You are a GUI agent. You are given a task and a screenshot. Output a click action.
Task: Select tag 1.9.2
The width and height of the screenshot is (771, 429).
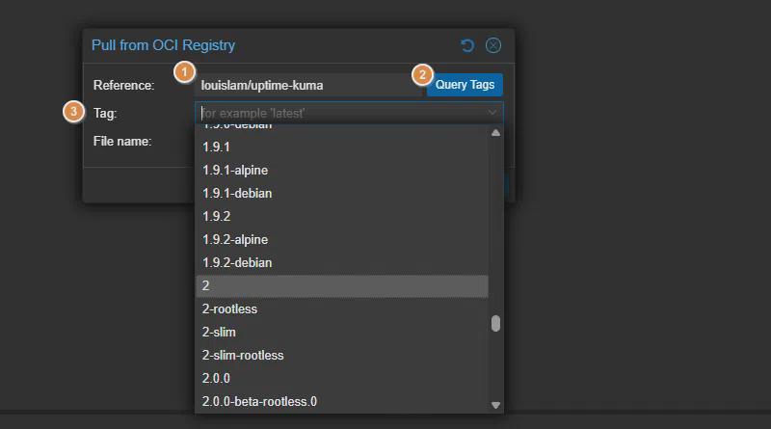tap(342, 217)
